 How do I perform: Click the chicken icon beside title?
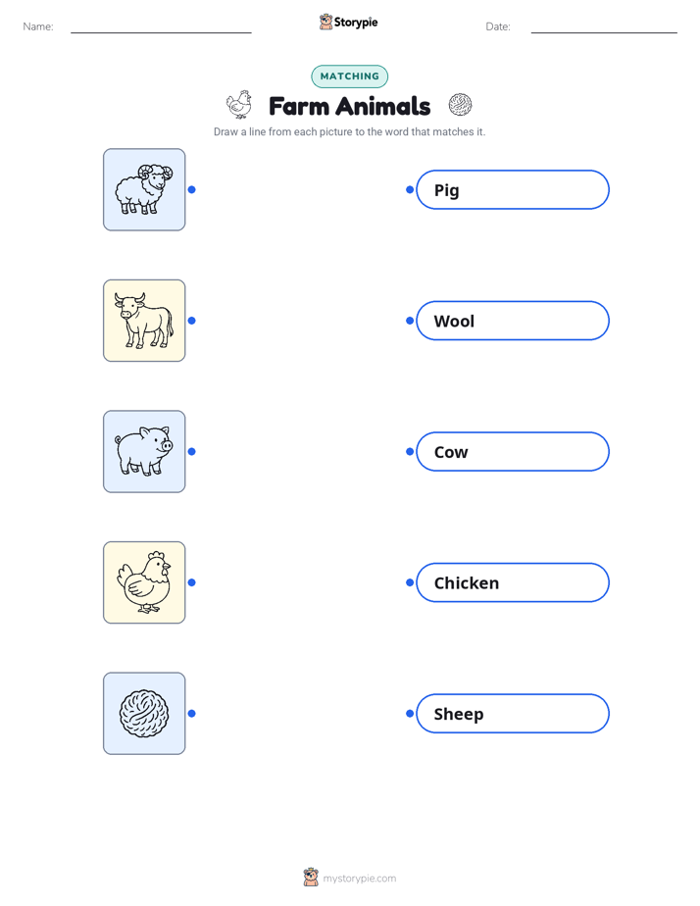[239, 105]
